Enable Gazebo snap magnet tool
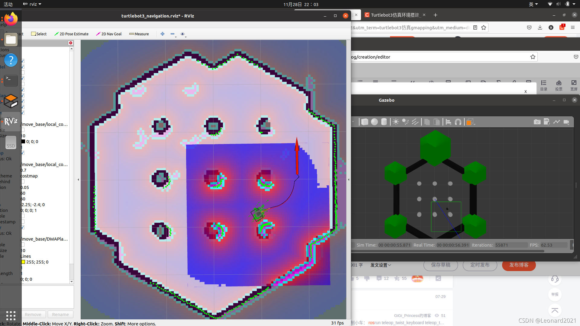Screen dimensions: 580x326 458,122
